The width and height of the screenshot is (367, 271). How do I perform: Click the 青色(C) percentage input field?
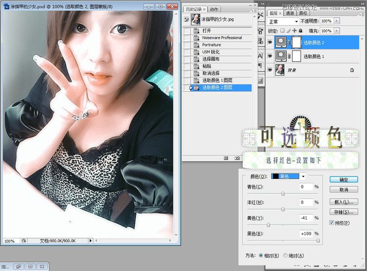306,187
